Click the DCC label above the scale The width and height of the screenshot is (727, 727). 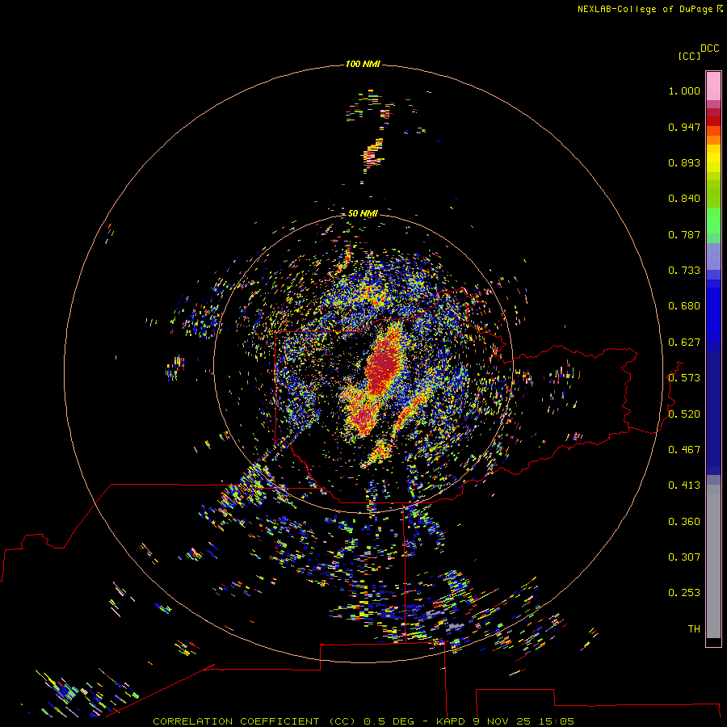click(709, 48)
